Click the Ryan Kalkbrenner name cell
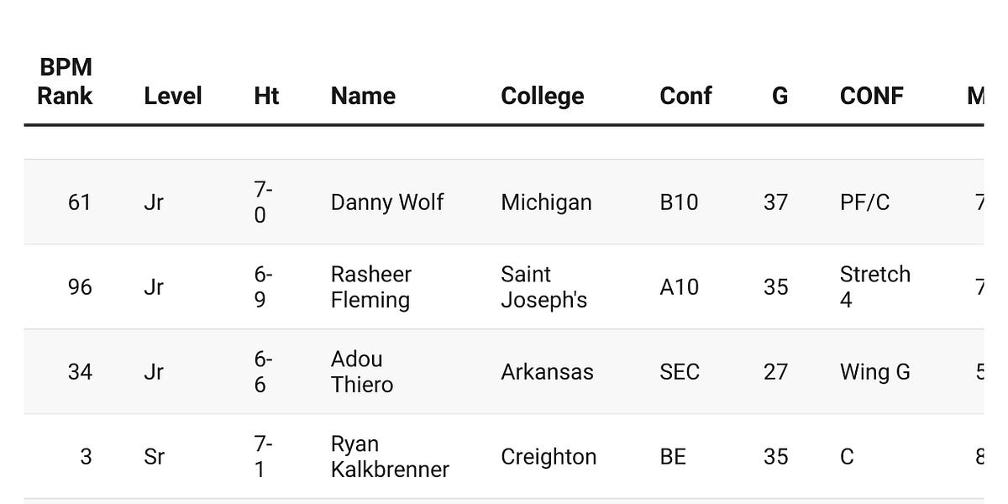Image resolution: width=1008 pixels, height=504 pixels. point(390,456)
